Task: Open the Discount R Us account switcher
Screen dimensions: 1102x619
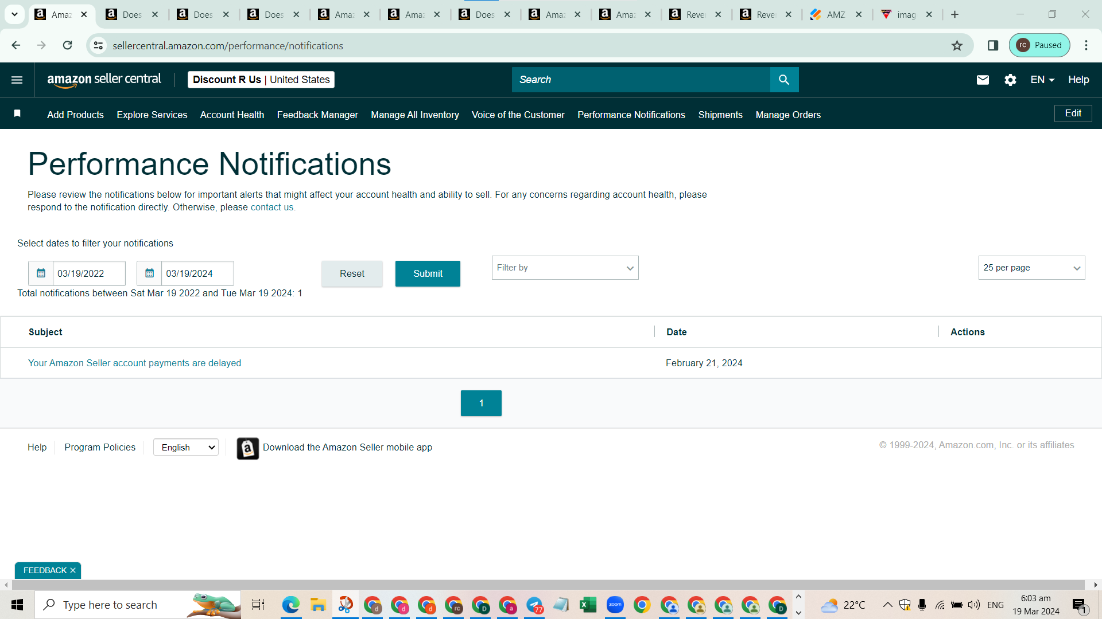Action: (x=261, y=80)
